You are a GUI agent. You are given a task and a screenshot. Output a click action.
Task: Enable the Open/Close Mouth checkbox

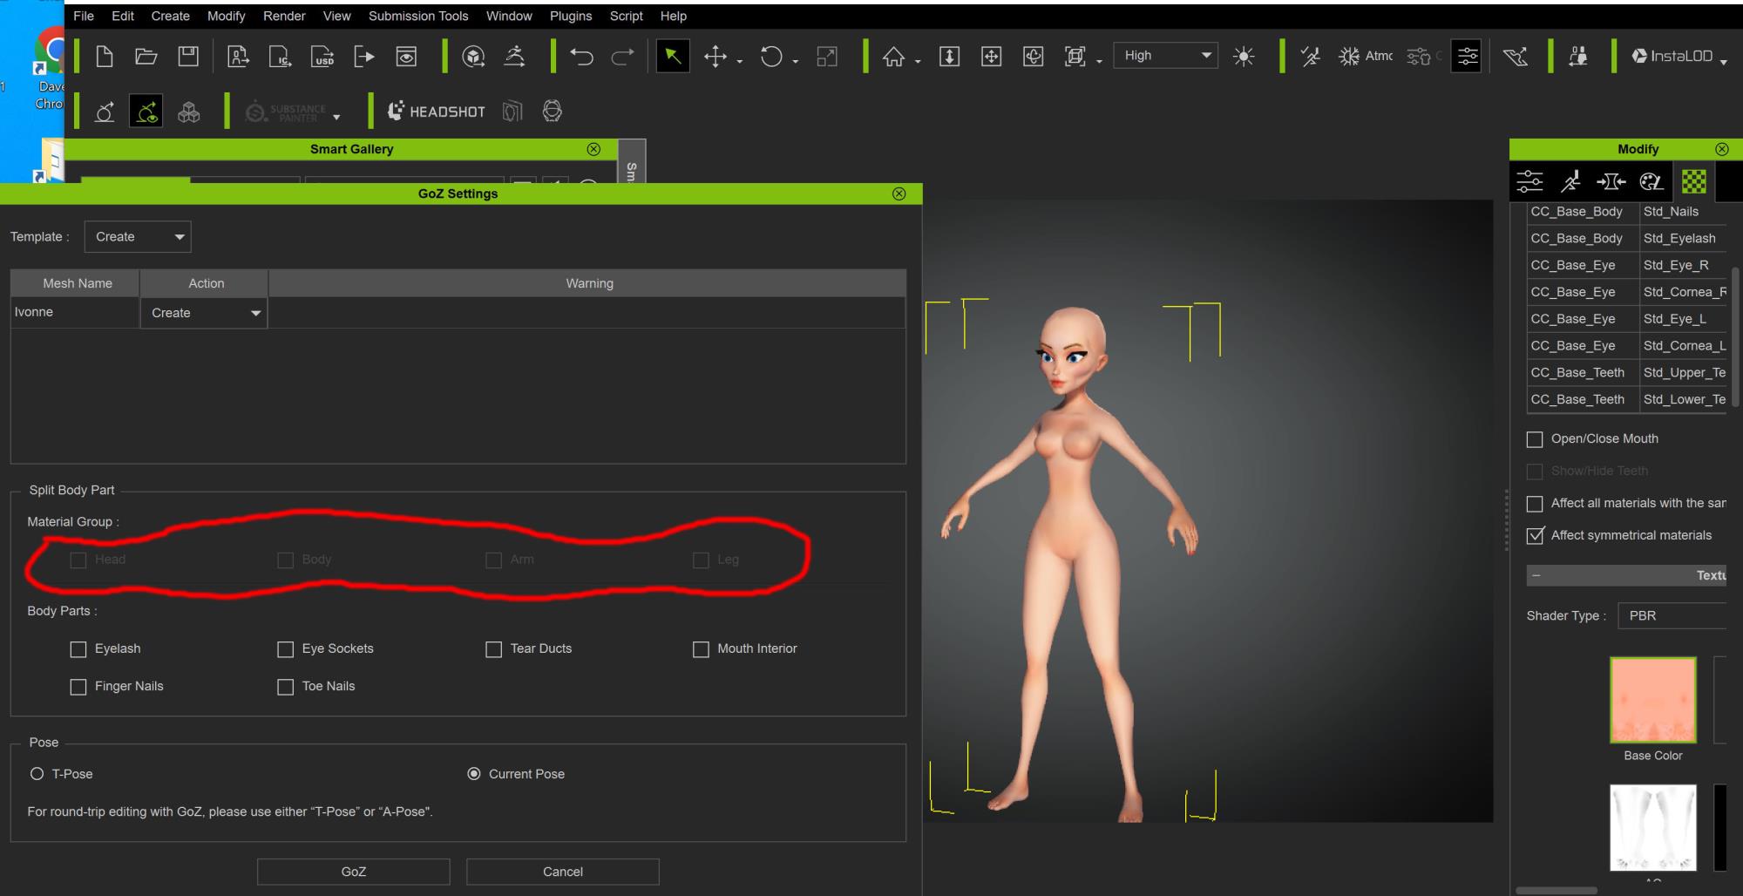(1535, 439)
